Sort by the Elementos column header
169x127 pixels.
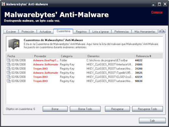[x=110, y=56]
